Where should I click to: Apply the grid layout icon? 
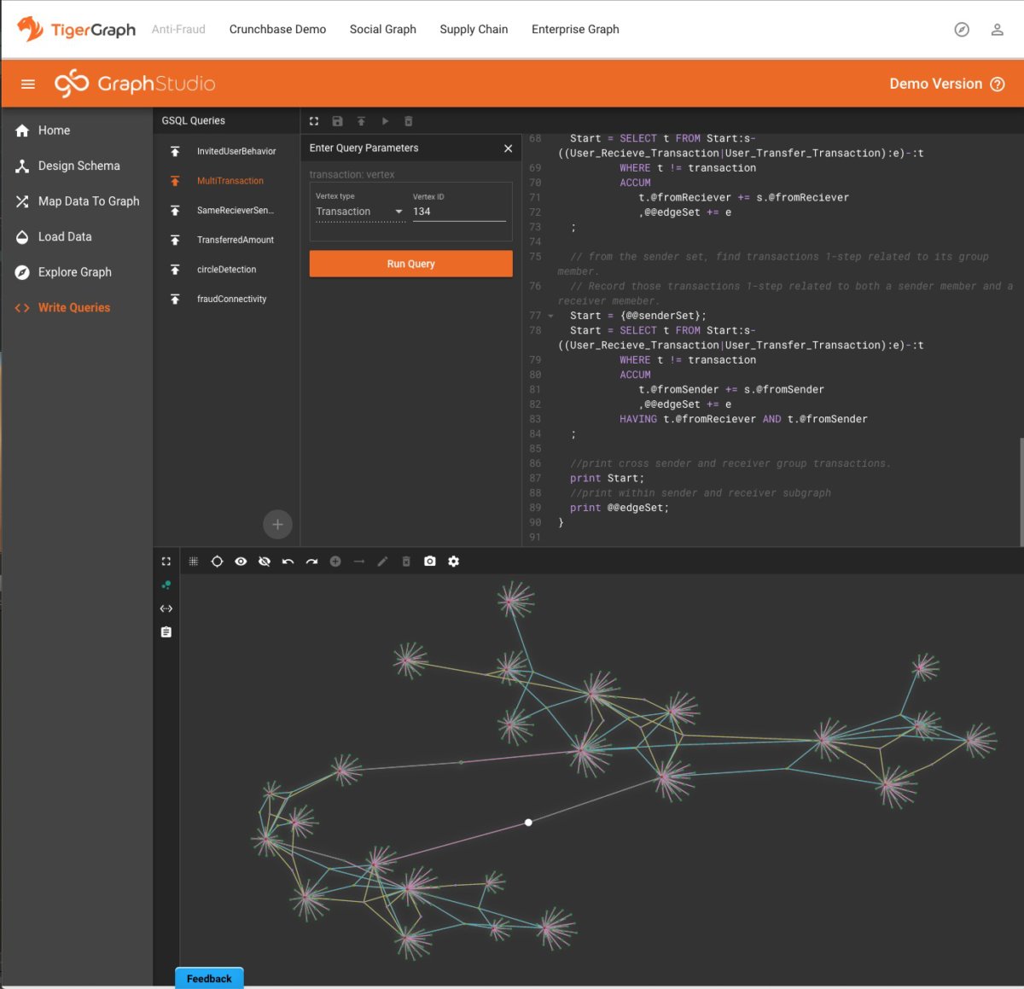click(x=193, y=561)
